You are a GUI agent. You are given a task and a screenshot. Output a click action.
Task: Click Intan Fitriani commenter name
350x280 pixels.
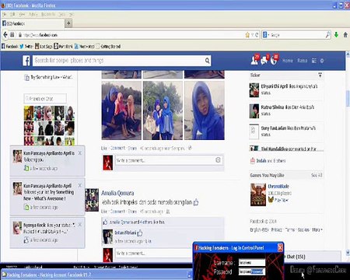[x=125, y=233]
